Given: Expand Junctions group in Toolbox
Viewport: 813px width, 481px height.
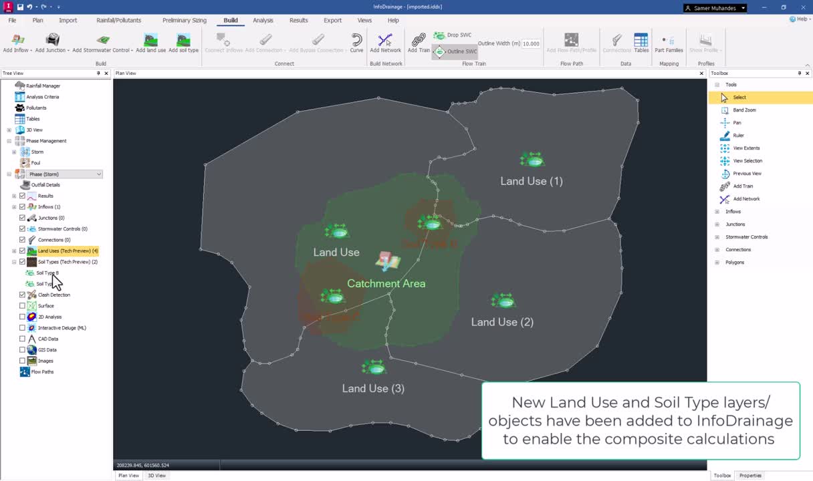Looking at the screenshot, I should [x=717, y=224].
